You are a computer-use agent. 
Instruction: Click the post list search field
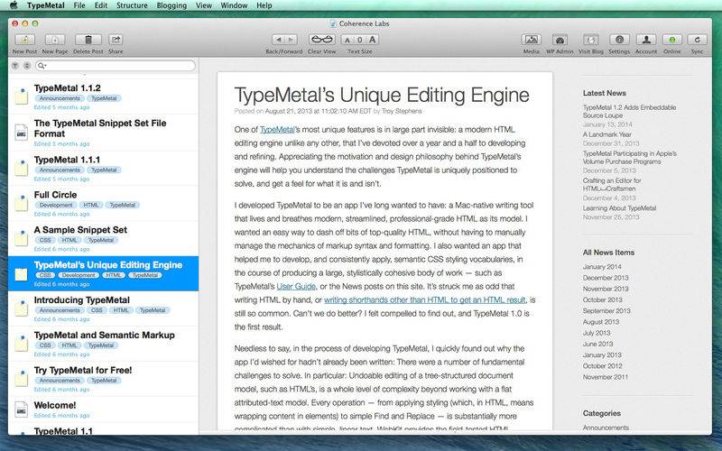pos(116,66)
